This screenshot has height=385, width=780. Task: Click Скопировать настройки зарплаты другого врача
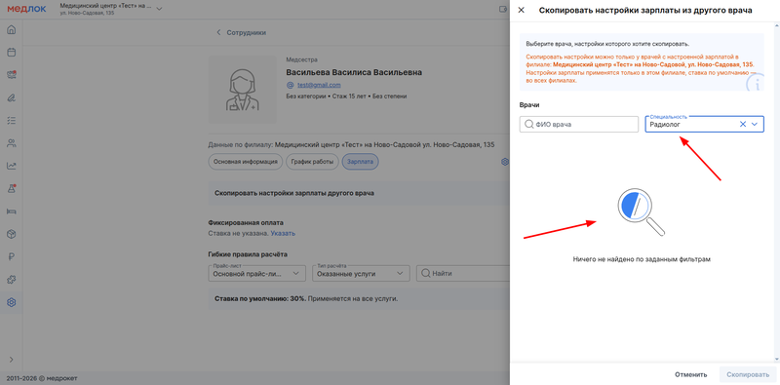294,193
